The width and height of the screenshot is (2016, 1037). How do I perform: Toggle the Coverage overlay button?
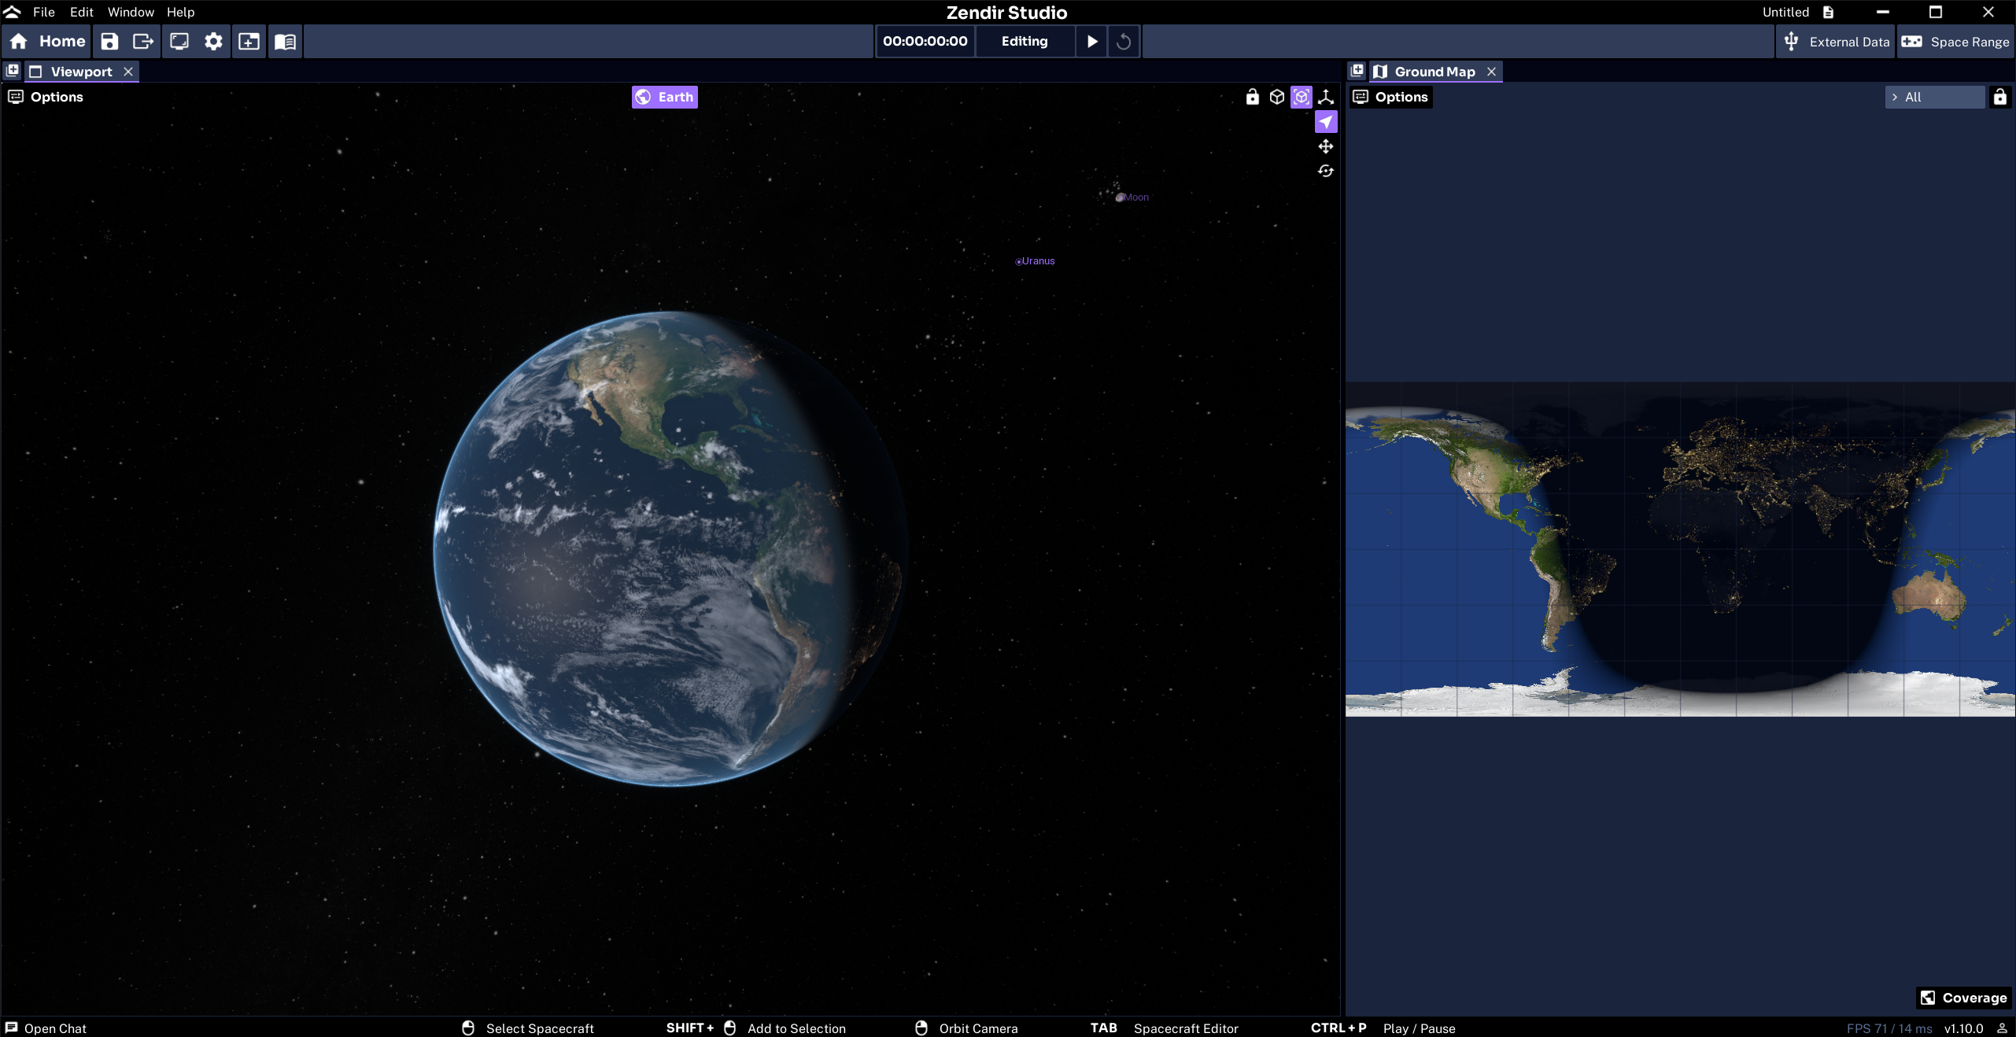pos(1964,998)
